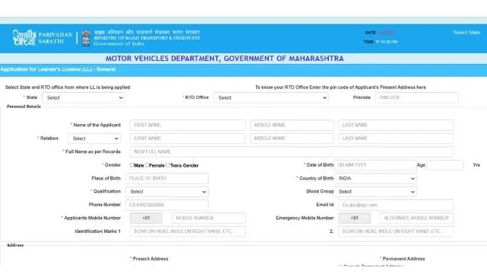Image resolution: width=487 pixels, height=274 pixels.
Task: Expand the Country of Birth dropdown
Action: tap(375, 178)
